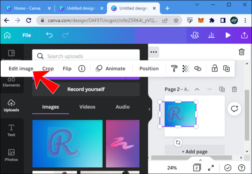Open the image Info icon

82,69
